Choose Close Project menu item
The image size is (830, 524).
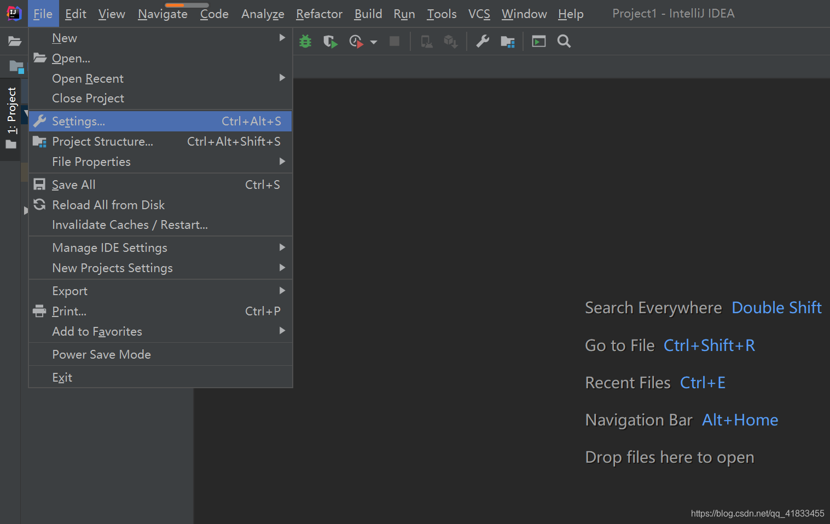point(160,98)
